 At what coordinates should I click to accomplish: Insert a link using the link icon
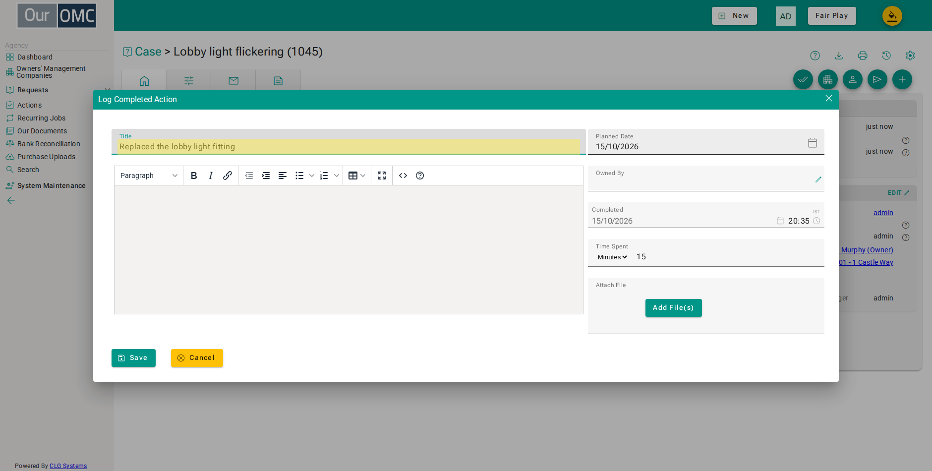click(228, 176)
